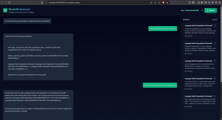Click the ElasticIQ lightbulb logo icon
The height and width of the screenshot is (120, 222).
5,10
